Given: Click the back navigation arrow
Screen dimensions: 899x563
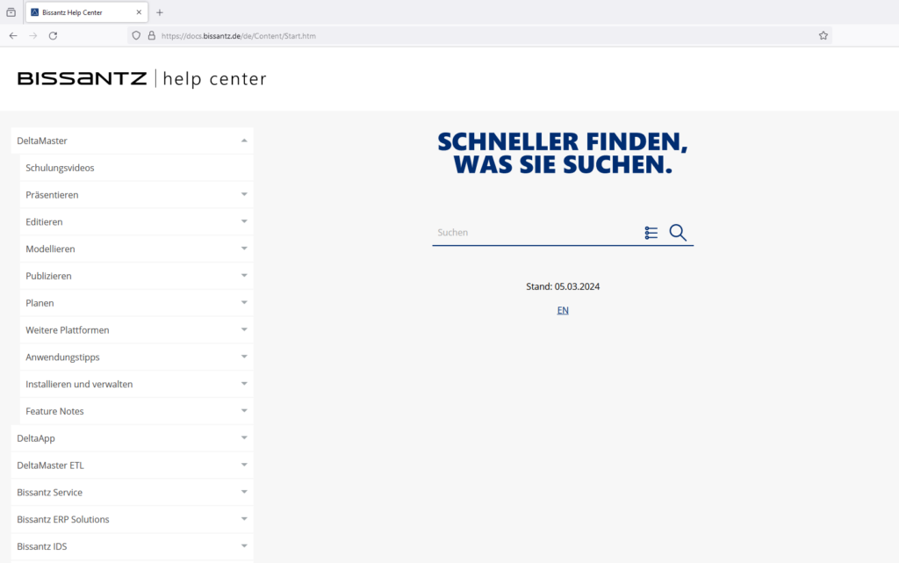Looking at the screenshot, I should [x=12, y=35].
